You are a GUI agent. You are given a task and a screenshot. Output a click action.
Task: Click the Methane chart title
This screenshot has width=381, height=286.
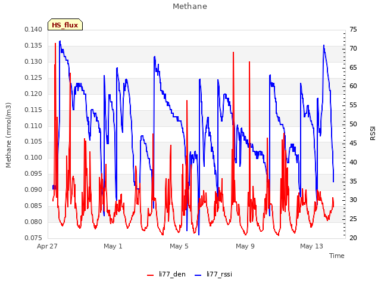click(x=190, y=7)
